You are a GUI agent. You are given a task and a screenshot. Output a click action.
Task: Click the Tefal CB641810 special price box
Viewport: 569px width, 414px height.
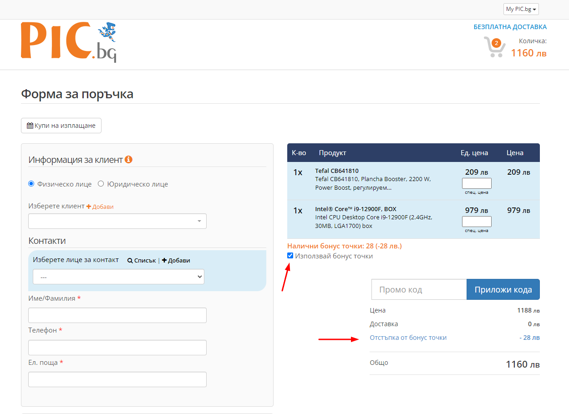[477, 183]
